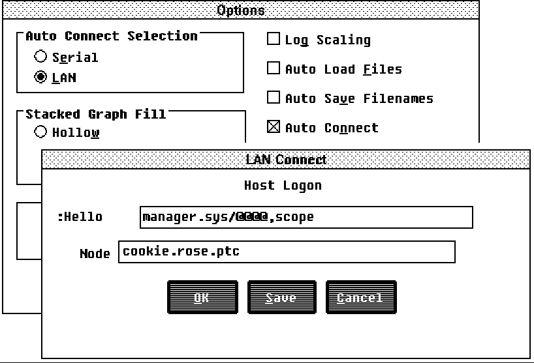
Task: Click the Auto Connect Selection group title
Action: coord(111,36)
